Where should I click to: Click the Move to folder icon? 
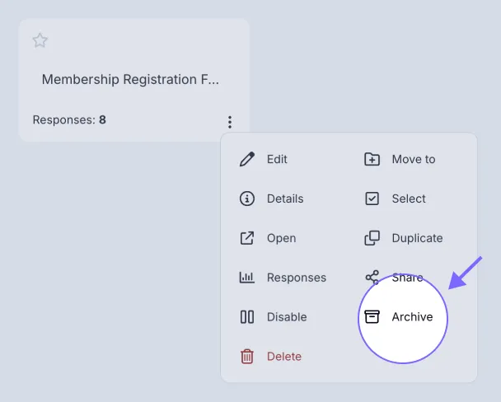click(372, 159)
